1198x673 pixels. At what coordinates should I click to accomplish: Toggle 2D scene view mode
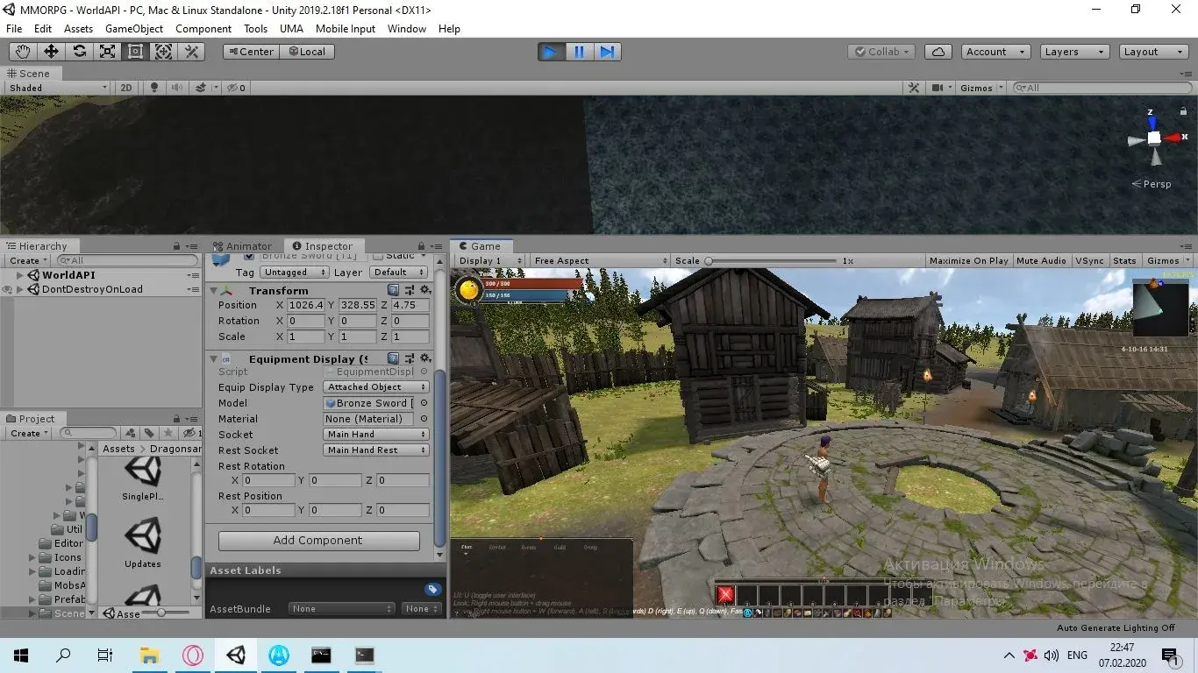[x=126, y=88]
